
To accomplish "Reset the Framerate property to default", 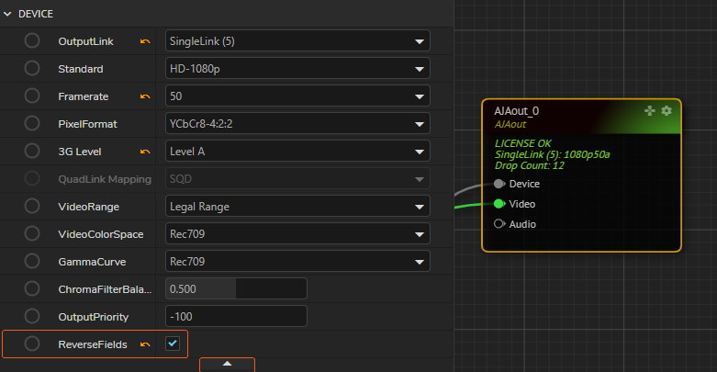I will 145,96.
